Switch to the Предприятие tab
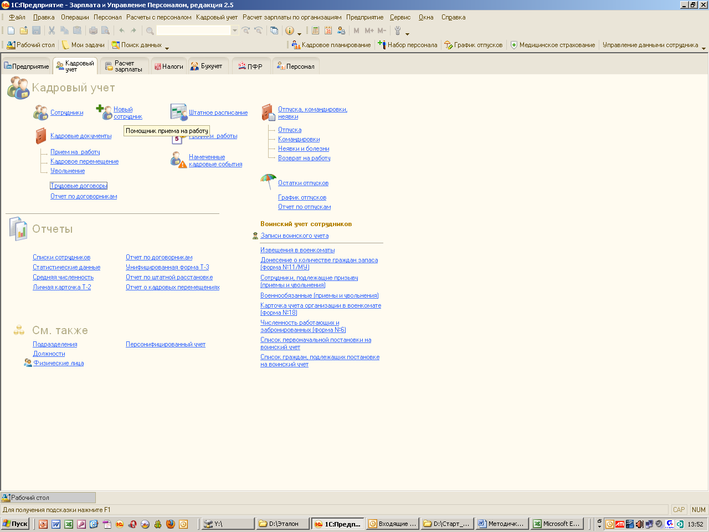The height and width of the screenshot is (532, 709). click(26, 66)
